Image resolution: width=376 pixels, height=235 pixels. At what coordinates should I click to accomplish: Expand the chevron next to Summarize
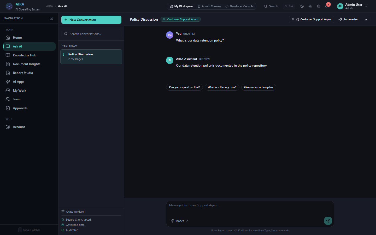tap(366, 19)
